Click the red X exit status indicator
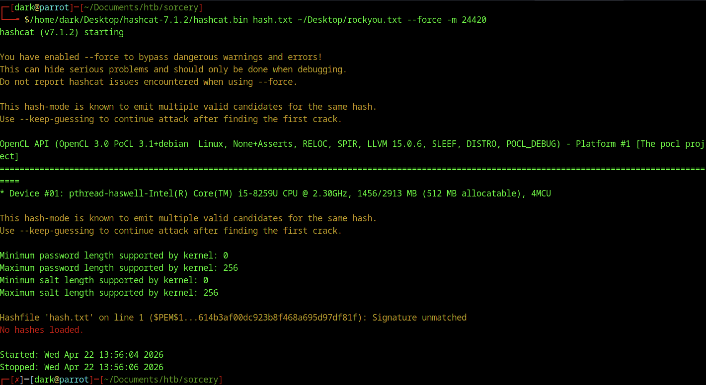This screenshot has width=706, height=385. pyautogui.click(x=17, y=380)
